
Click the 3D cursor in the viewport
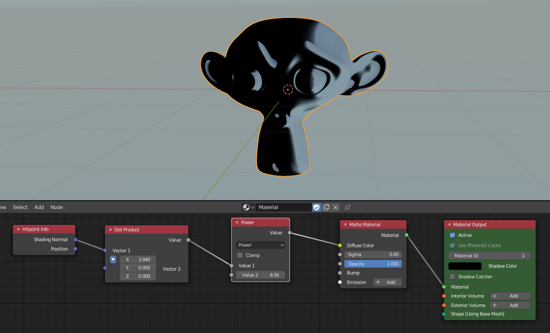[x=288, y=89]
